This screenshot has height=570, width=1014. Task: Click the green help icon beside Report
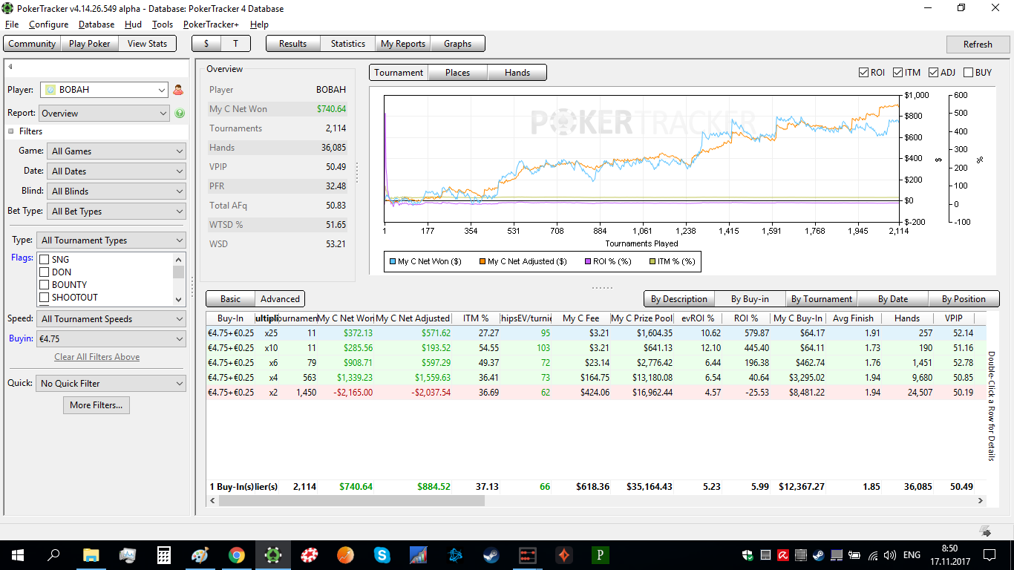180,114
